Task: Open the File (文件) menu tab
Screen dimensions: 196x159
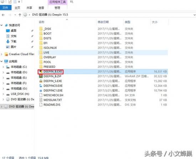Action: tap(6, 8)
